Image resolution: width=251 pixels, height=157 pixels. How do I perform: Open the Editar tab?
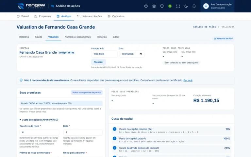(x=116, y=37)
